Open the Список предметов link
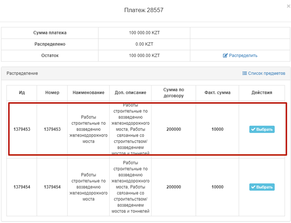Image resolution: width=291 pixels, height=223 pixels. [x=266, y=73]
